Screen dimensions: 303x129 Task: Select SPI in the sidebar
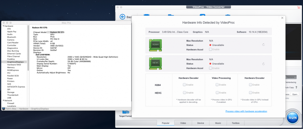[9, 90]
